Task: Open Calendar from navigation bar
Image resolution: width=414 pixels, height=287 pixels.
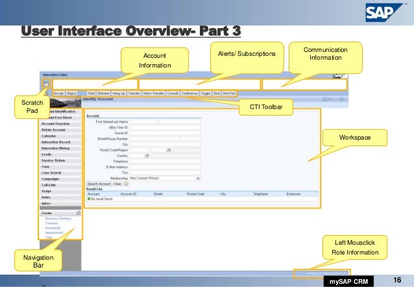Action: [60, 136]
